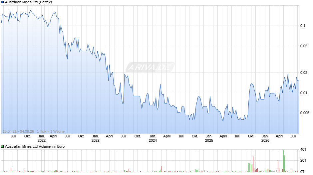Click the 0,02 price axis label
The image size is (313, 175).
click(304, 73)
